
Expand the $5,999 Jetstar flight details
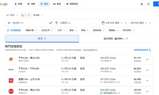coord(147,59)
